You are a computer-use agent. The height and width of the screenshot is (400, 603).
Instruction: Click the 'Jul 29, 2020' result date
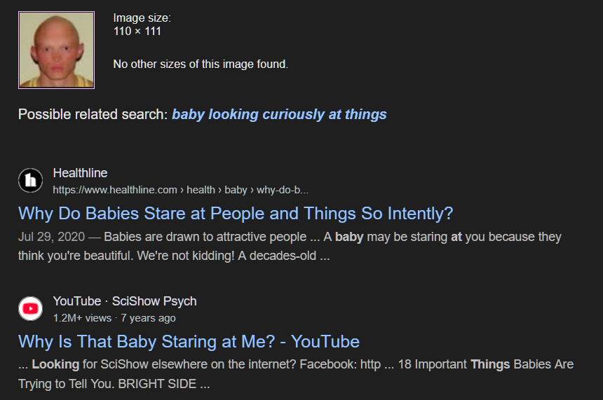tap(51, 237)
